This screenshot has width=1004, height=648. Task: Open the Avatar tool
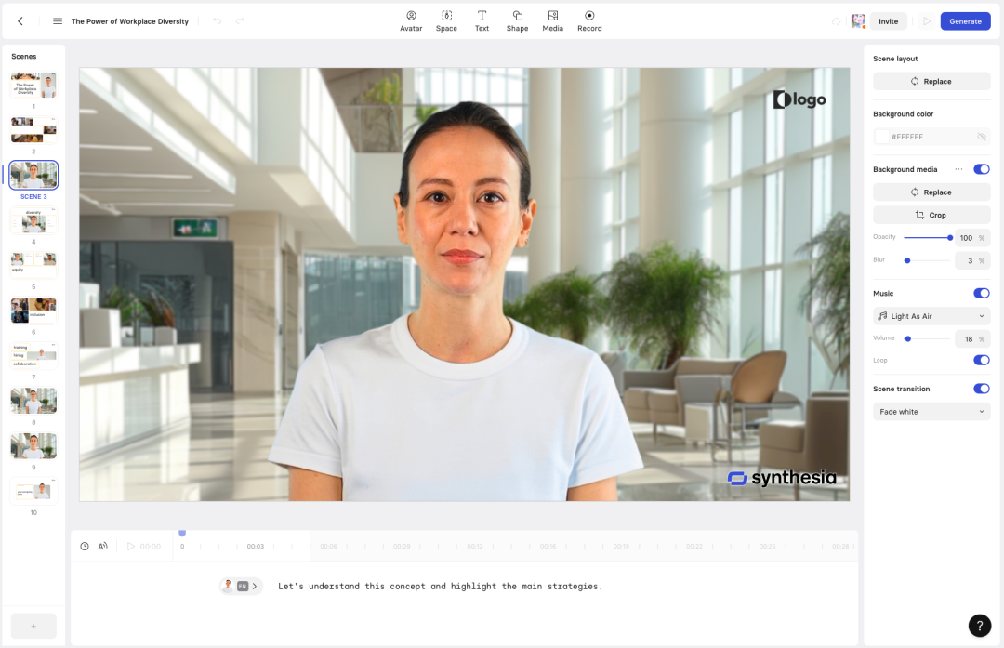point(411,21)
